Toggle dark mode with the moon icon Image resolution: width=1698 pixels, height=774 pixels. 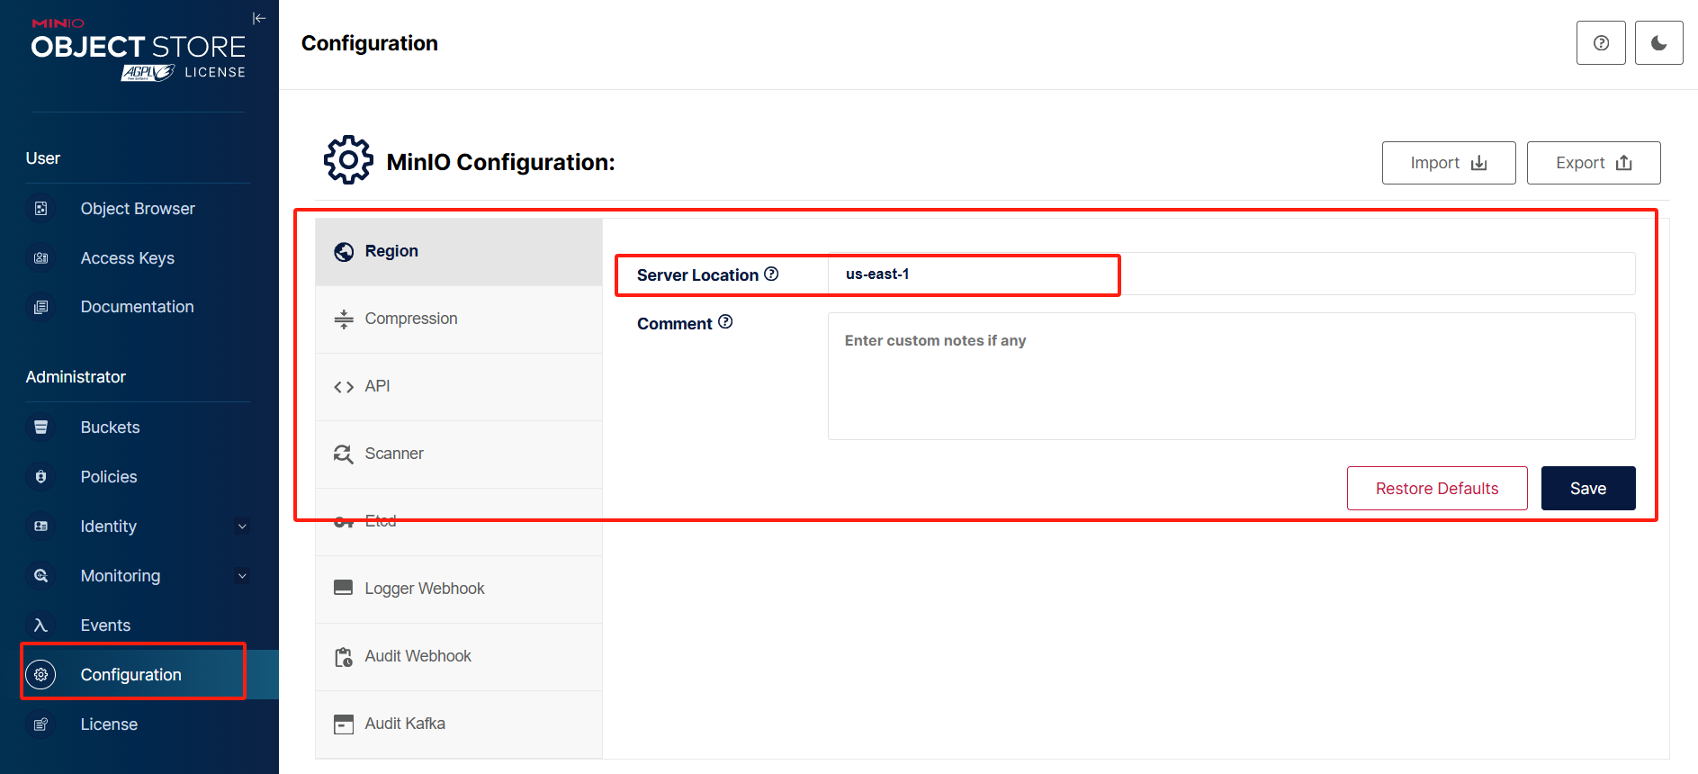(x=1658, y=43)
